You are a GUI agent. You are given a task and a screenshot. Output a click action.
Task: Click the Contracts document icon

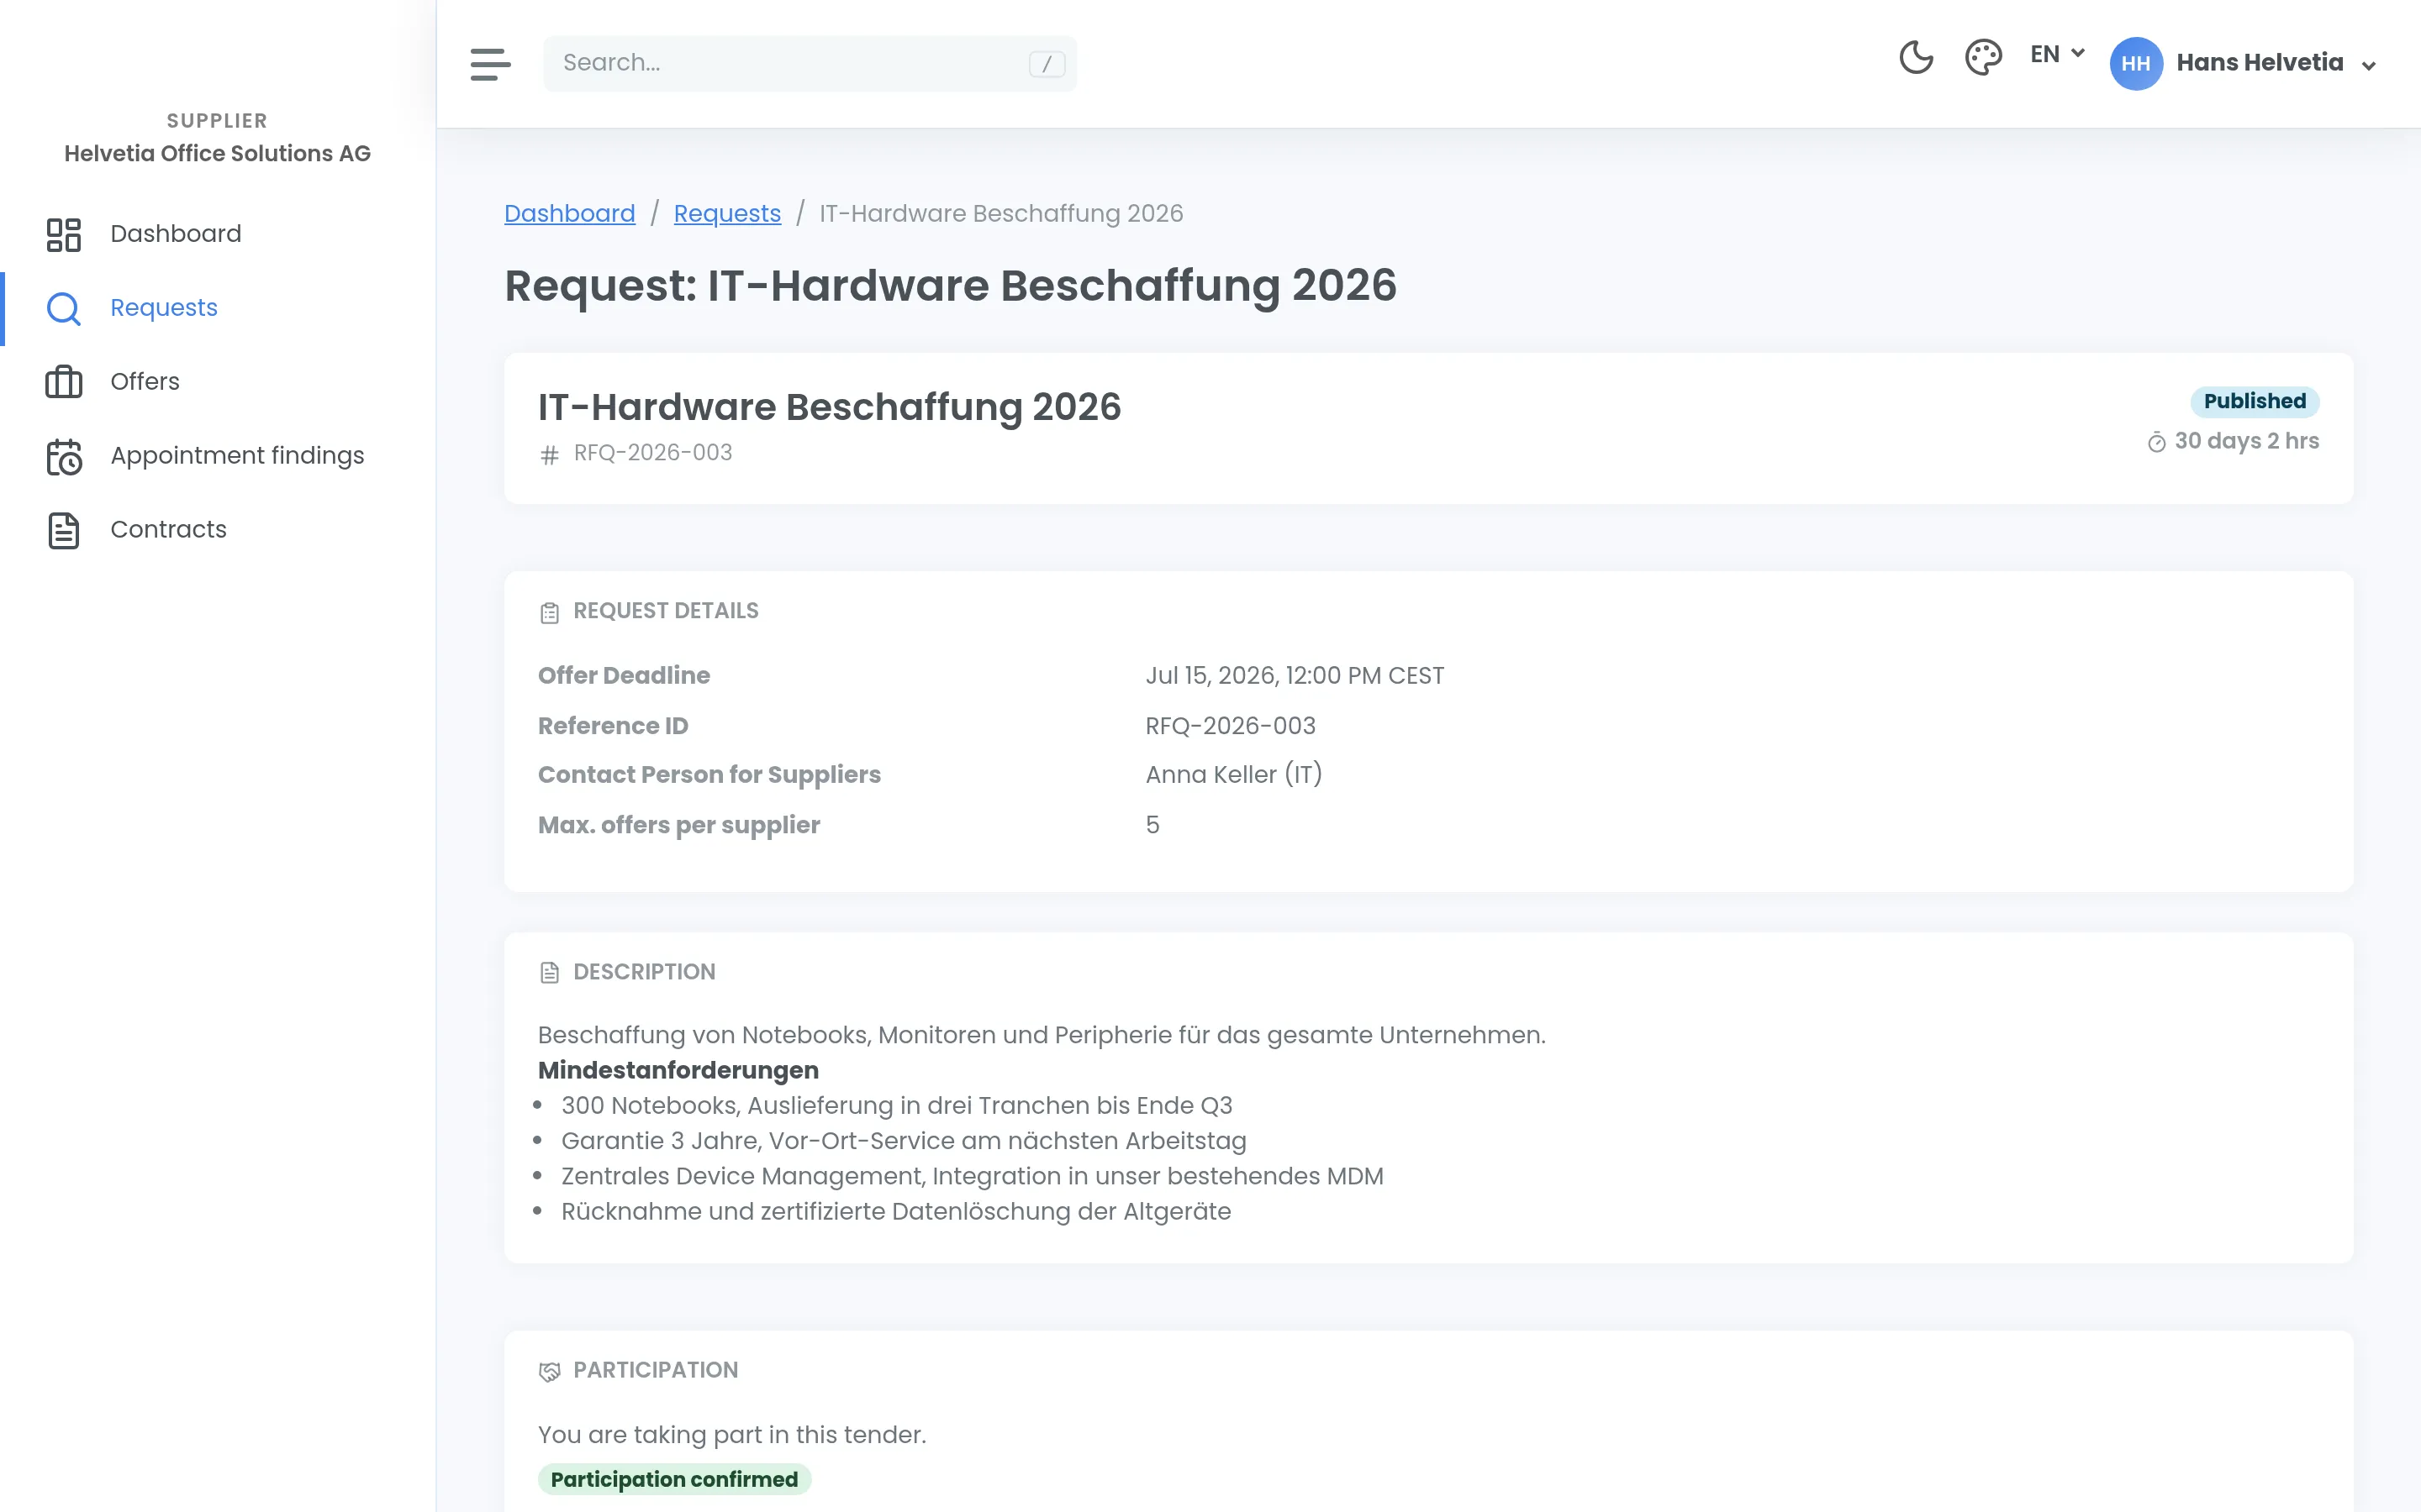coord(64,531)
